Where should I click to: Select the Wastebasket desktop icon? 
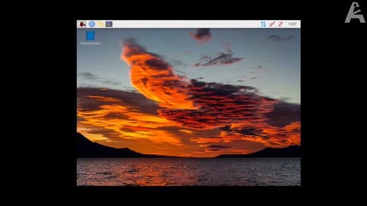click(x=91, y=38)
